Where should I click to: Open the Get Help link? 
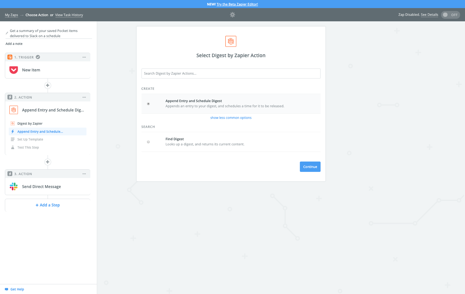coord(17,289)
